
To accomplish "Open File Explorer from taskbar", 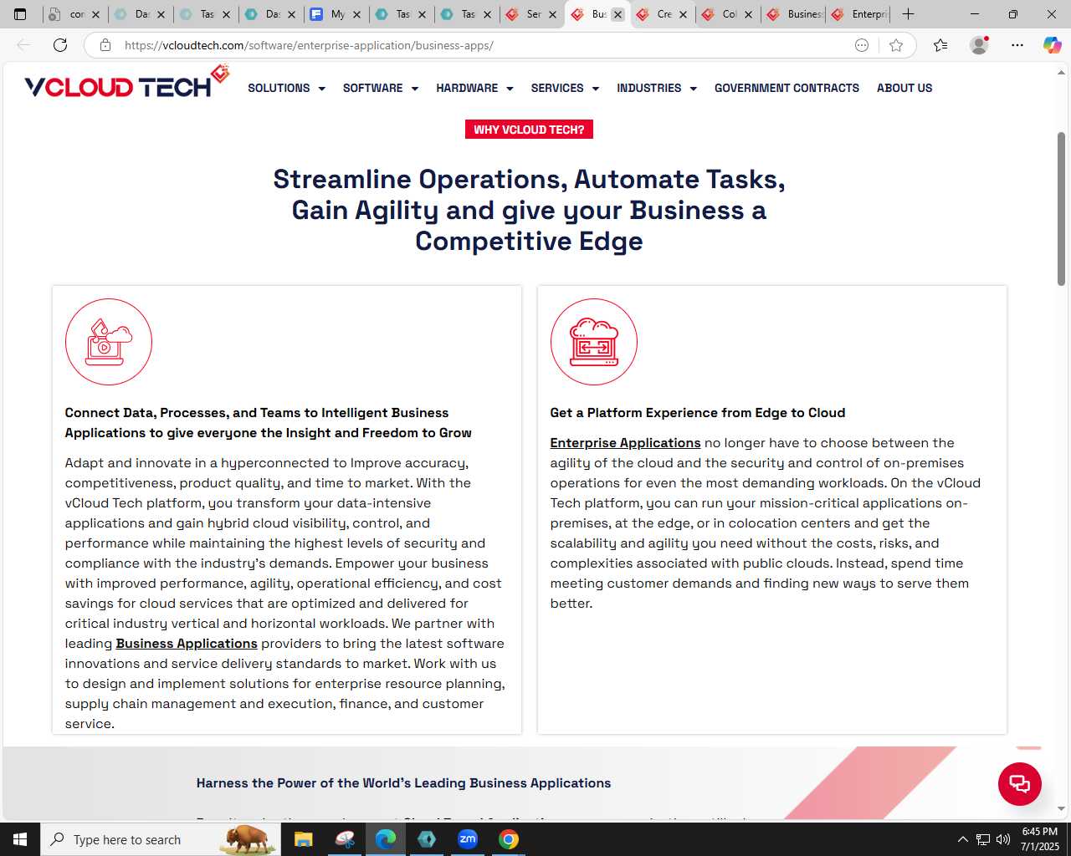I will click(x=303, y=839).
